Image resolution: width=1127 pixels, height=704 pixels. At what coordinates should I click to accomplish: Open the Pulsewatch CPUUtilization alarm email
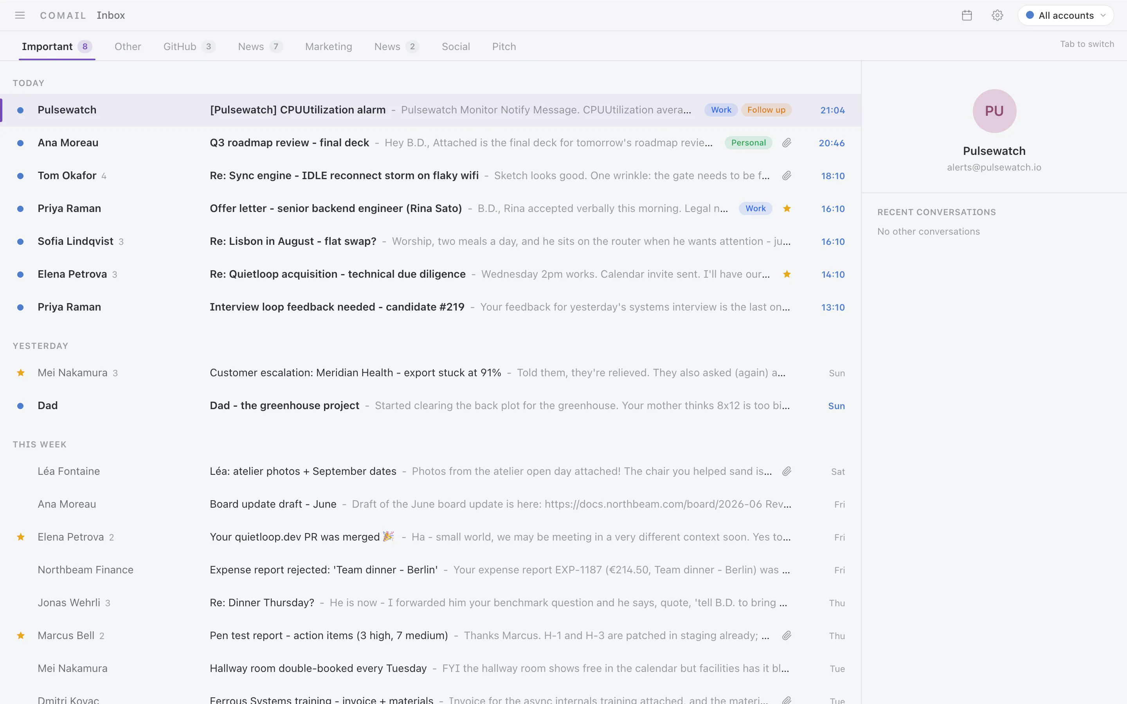coord(430,110)
